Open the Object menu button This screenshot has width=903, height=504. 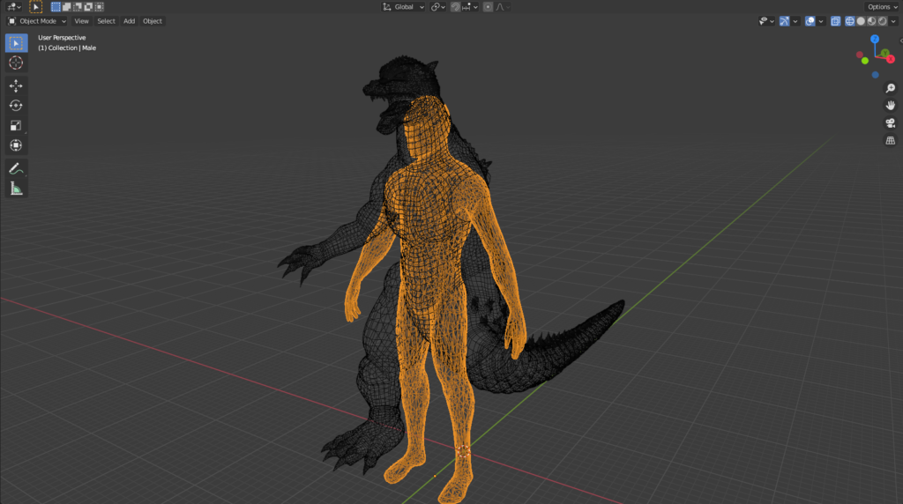[153, 21]
